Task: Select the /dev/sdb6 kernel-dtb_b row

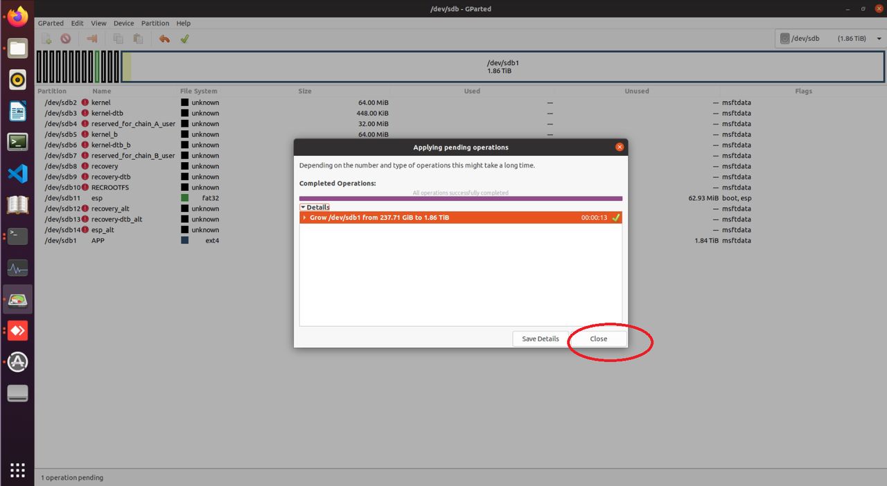Action: [461, 145]
